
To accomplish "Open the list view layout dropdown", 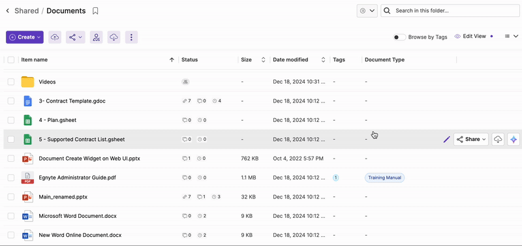I will click(512, 37).
